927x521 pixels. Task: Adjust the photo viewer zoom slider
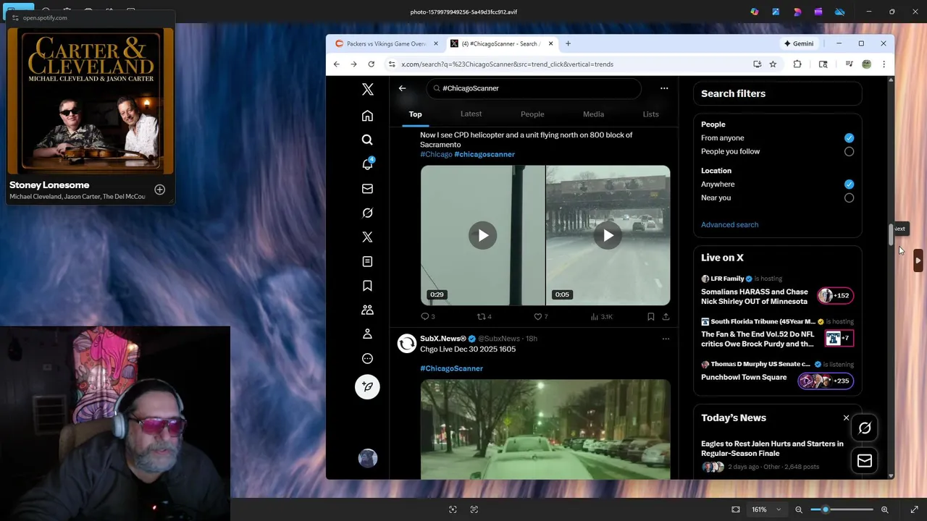click(x=842, y=509)
